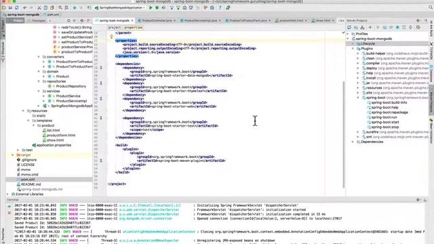Select .gitignore in project tree
This screenshot has width=434, height=244.
point(28,160)
